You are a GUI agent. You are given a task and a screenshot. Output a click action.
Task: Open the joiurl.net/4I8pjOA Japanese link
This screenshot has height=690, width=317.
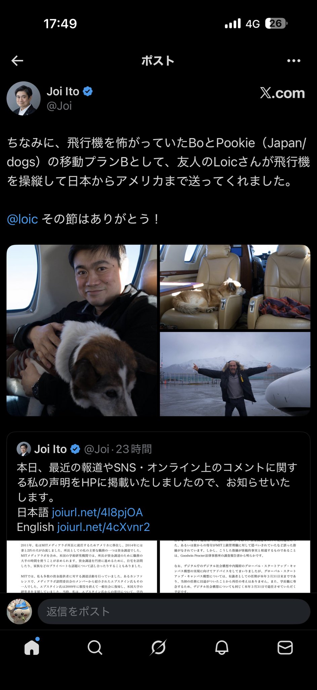(x=97, y=512)
